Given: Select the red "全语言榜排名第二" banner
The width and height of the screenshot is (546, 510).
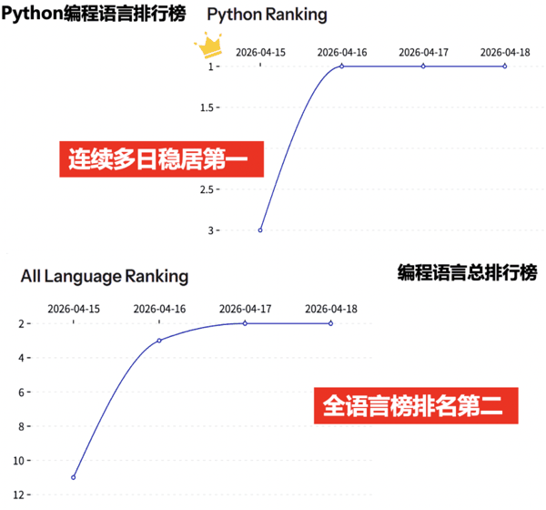Looking at the screenshot, I should tap(416, 405).
